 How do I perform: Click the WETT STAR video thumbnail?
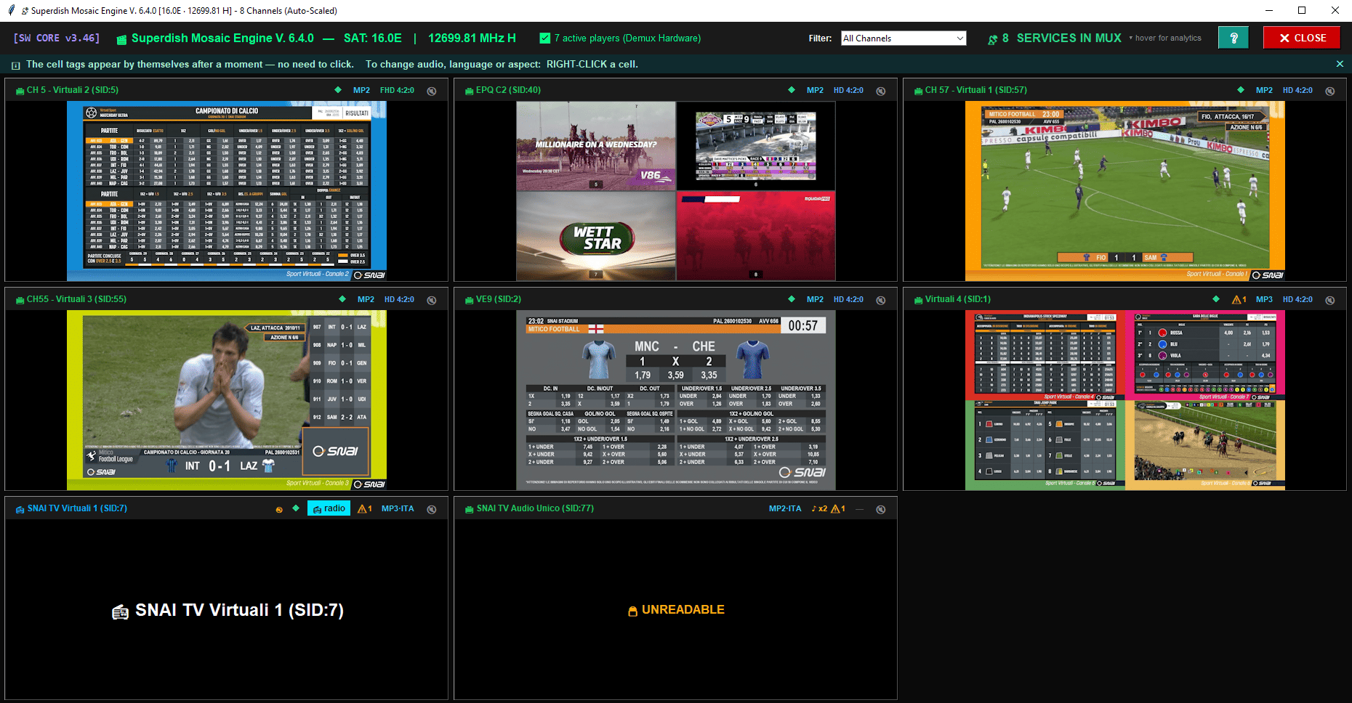(x=596, y=235)
